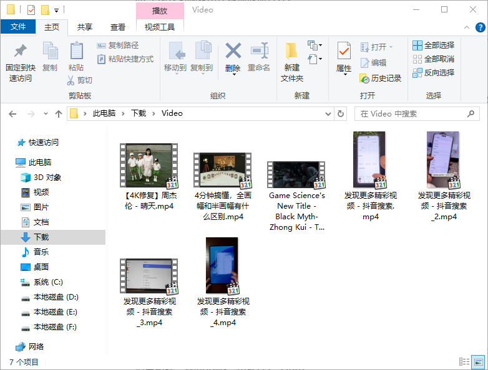Image resolution: width=488 pixels, height=370 pixels.
Task: Open the Move To (移动到) menu
Action: (x=175, y=57)
